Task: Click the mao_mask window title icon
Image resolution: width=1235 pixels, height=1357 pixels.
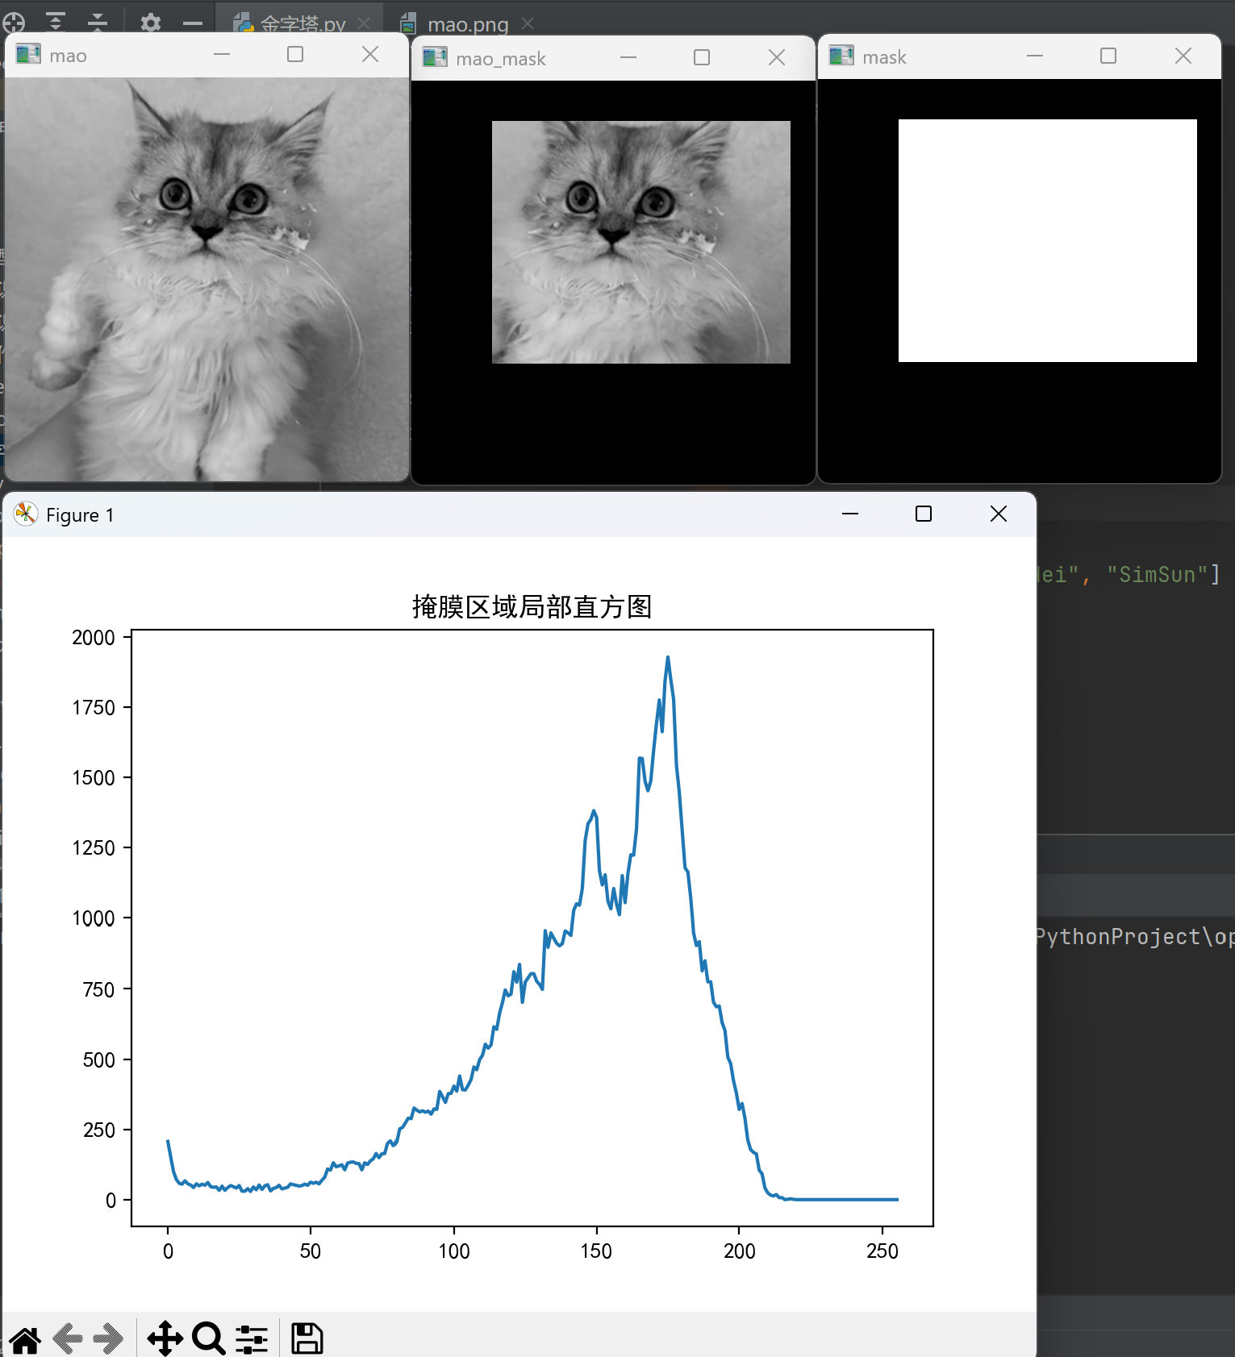Action: point(435,57)
